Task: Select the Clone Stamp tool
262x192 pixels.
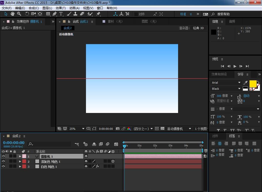Action: tap(75, 14)
